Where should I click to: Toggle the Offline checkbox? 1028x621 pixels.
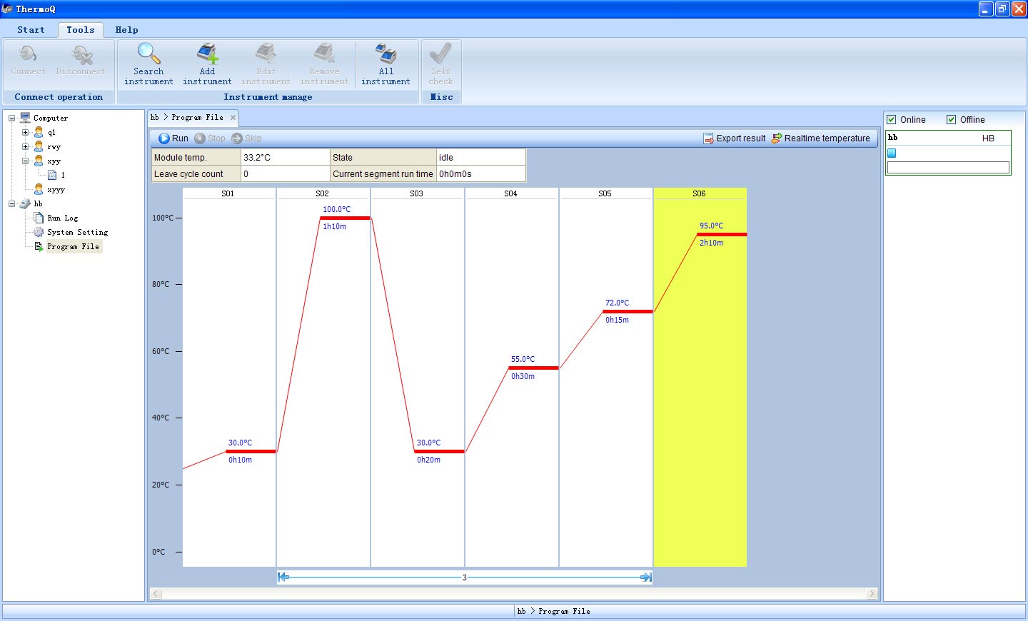click(x=951, y=120)
